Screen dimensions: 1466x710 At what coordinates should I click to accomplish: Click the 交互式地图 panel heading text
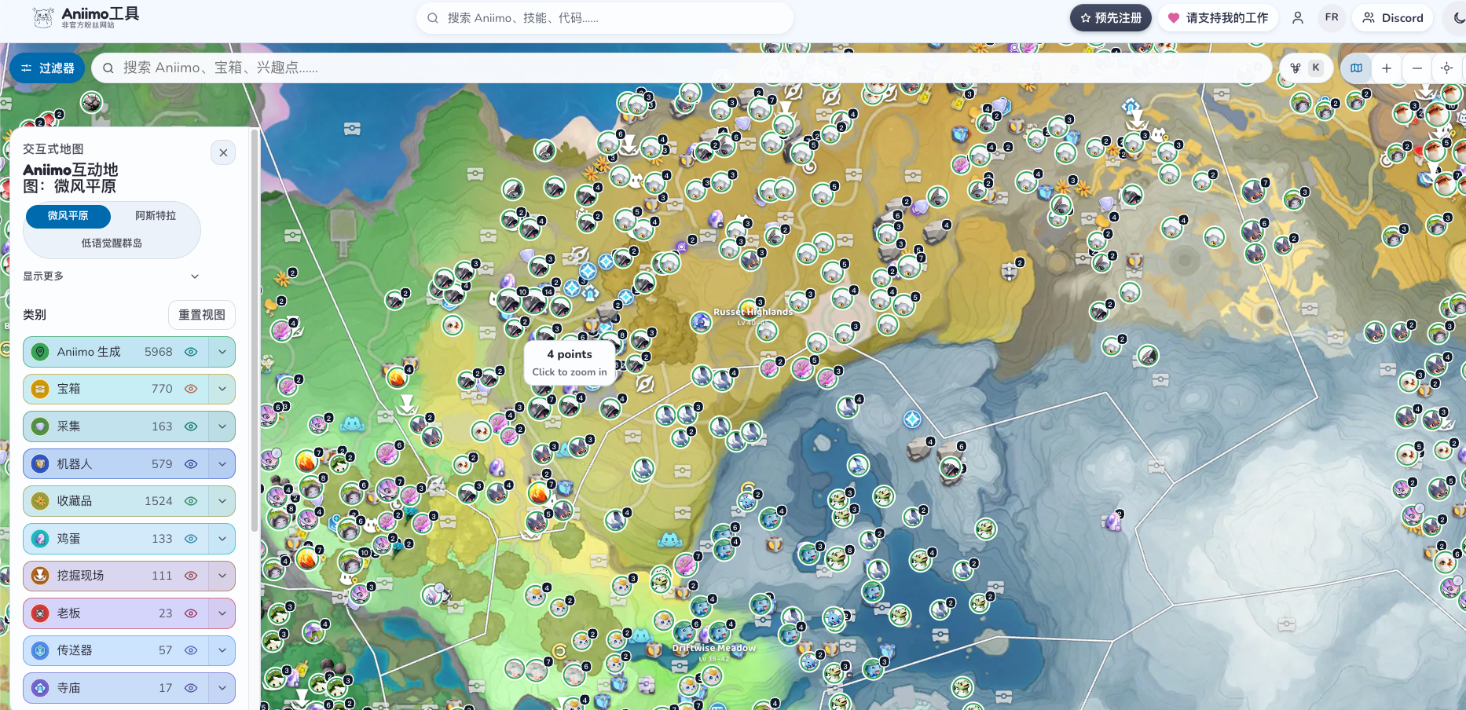53,149
